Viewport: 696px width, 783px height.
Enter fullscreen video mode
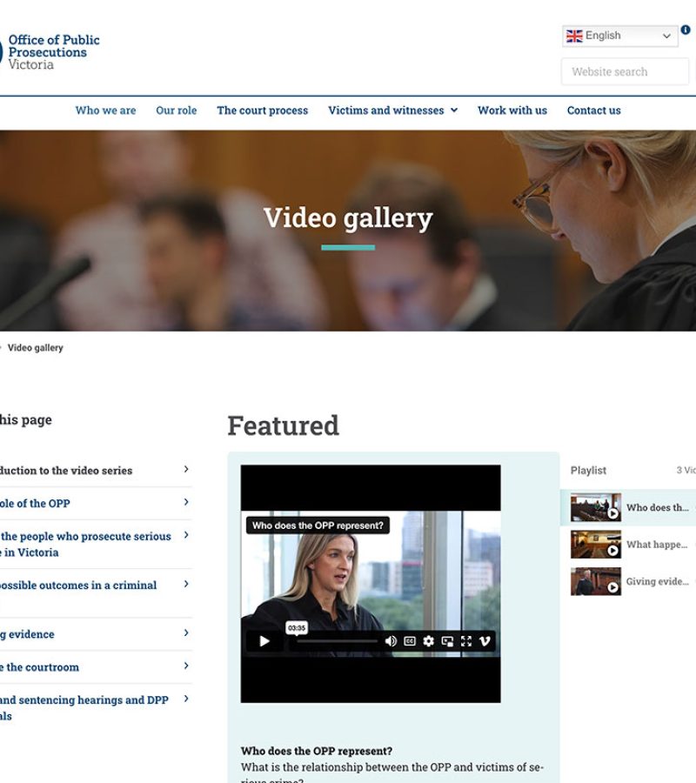pyautogui.click(x=465, y=640)
